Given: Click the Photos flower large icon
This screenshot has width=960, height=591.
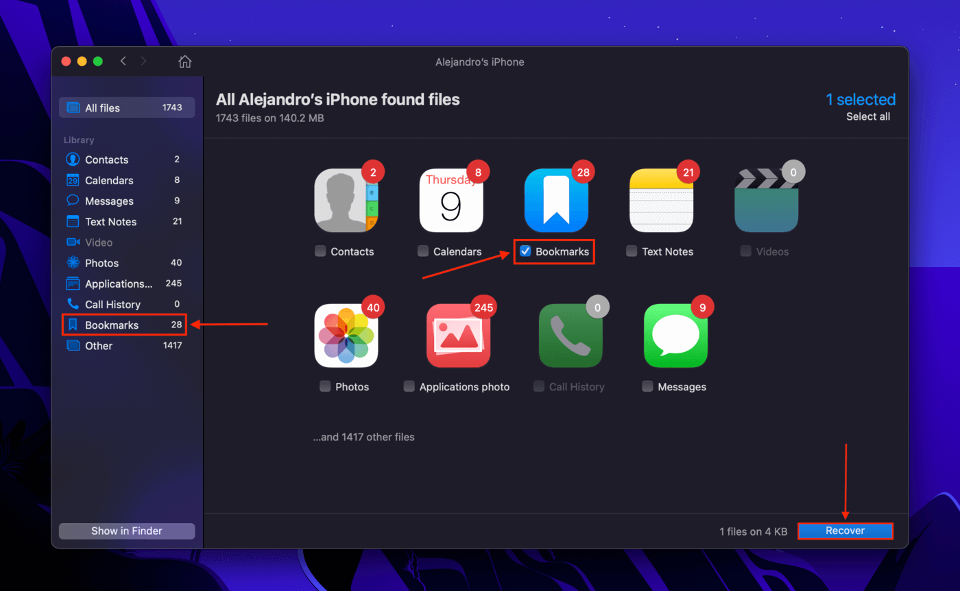Looking at the screenshot, I should (346, 336).
